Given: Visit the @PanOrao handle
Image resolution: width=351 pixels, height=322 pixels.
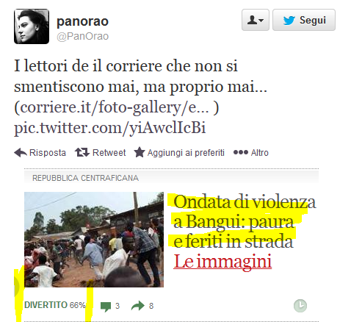Looking at the screenshot, I should pos(82,36).
